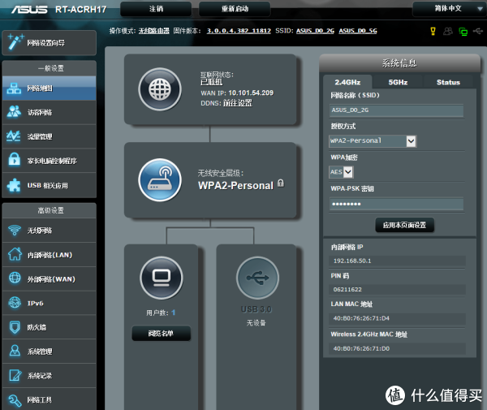This screenshot has width=487, height=410.
Task: Open Administration (系统管理) person icon
Action: click(15, 351)
